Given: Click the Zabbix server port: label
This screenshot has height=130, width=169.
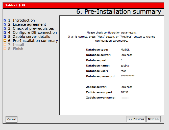Looking at the screenshot, I should pyautogui.click(x=100, y=92).
